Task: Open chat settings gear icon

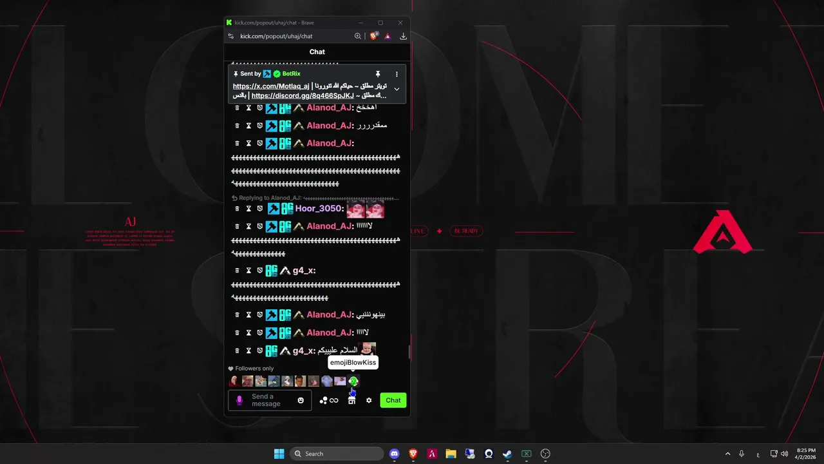Action: tap(369, 400)
